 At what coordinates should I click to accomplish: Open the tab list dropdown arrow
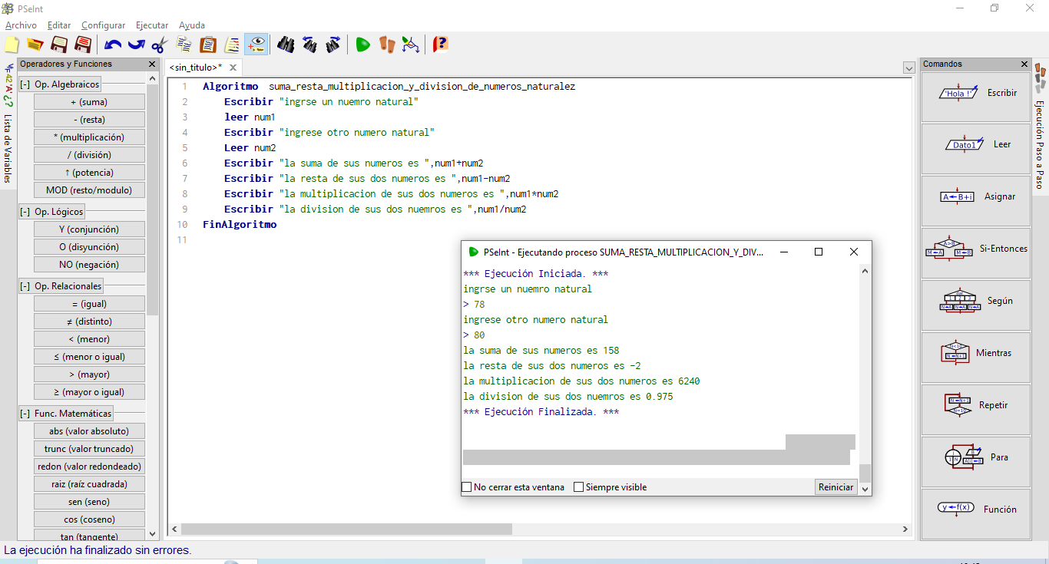click(908, 68)
